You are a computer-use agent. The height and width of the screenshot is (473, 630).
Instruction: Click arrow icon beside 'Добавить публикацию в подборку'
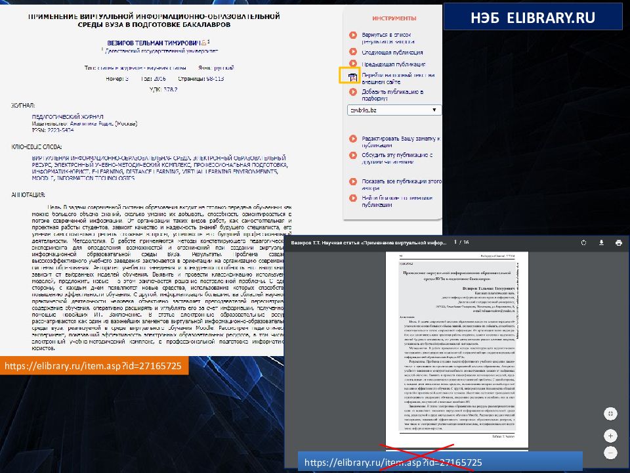coord(353,92)
